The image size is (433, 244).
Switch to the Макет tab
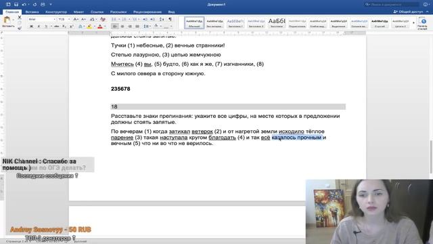click(78, 12)
